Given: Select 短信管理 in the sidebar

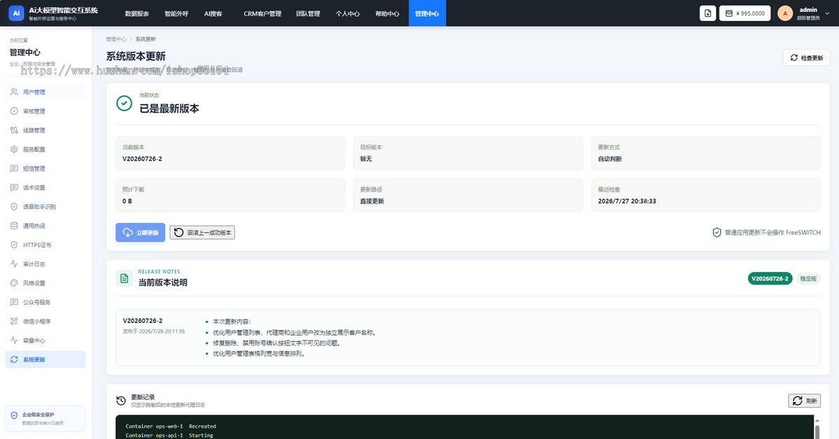Looking at the screenshot, I should point(45,168).
